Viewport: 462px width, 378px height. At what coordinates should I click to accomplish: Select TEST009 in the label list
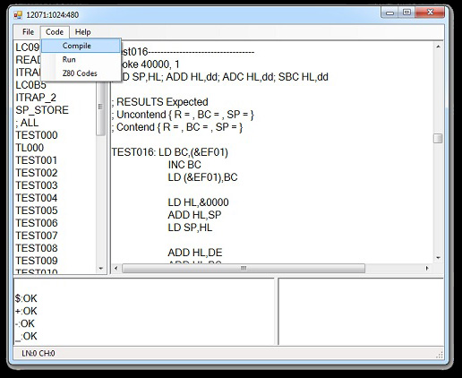(37, 261)
